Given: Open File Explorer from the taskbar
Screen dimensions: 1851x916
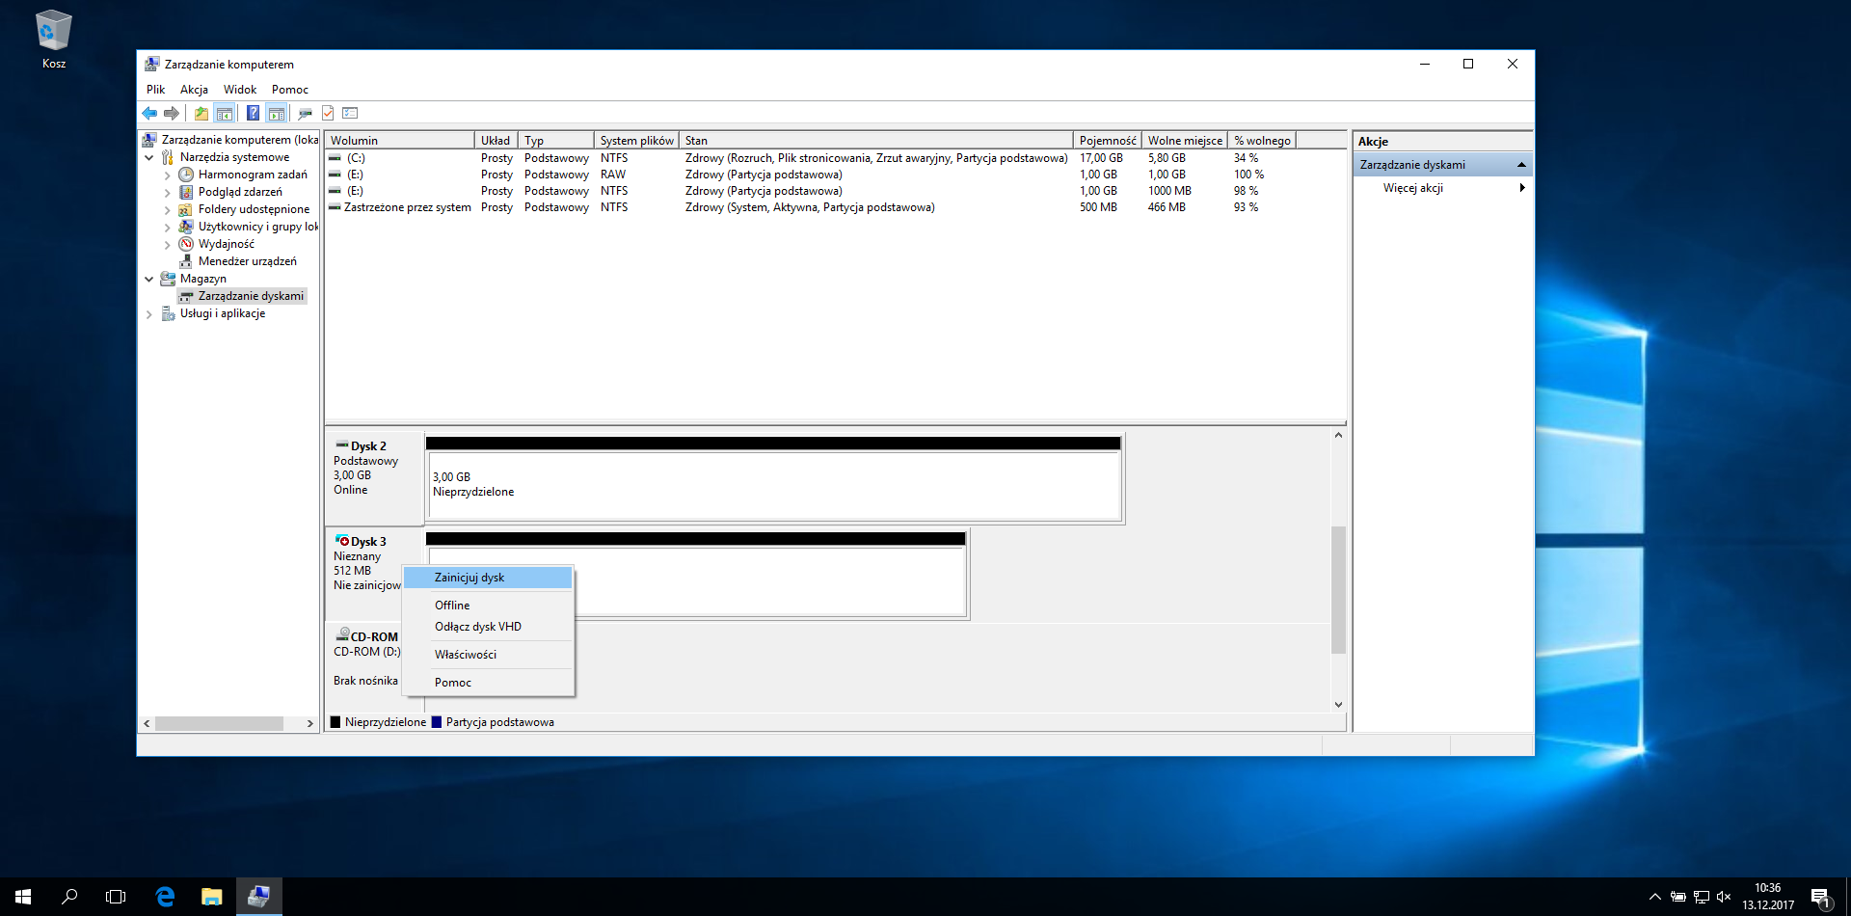Looking at the screenshot, I should tap(212, 897).
